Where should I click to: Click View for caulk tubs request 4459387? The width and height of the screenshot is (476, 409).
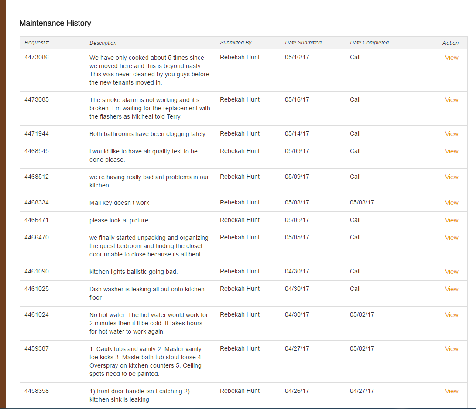coord(451,349)
